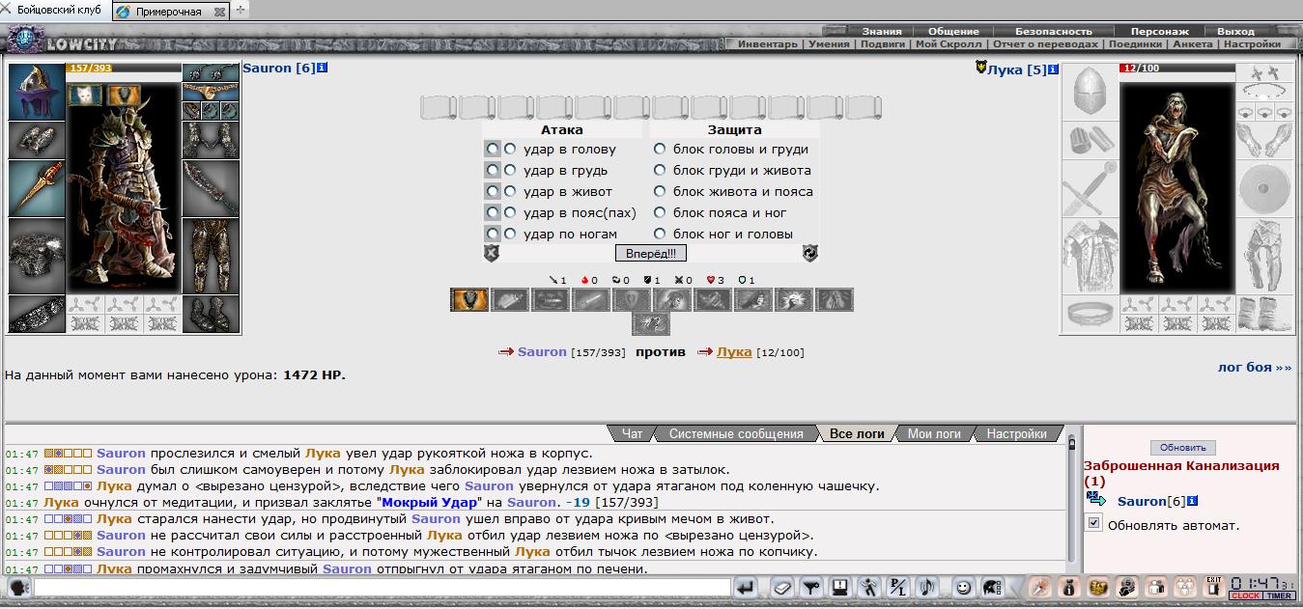Open info icon next to Лука [5]

coord(1053,69)
